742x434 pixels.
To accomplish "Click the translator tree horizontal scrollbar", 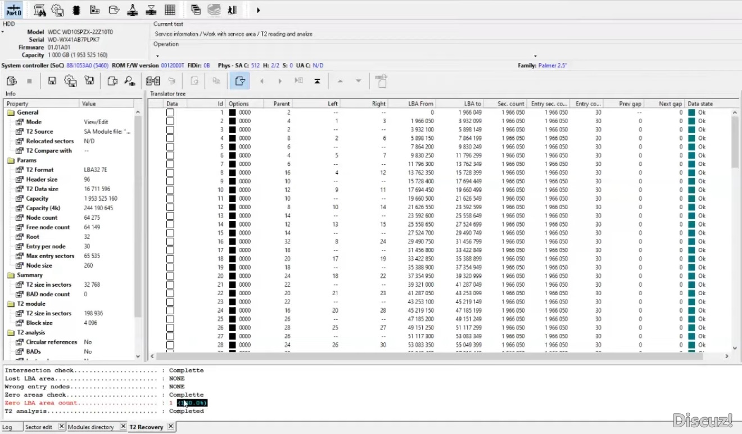I will coord(430,356).
